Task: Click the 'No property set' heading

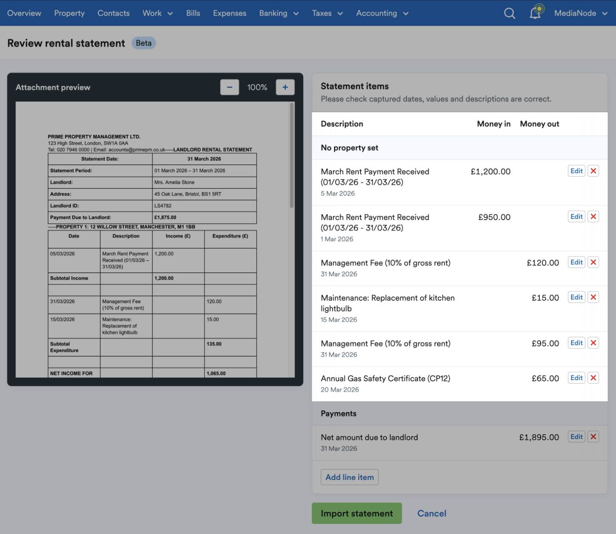Action: pos(350,148)
